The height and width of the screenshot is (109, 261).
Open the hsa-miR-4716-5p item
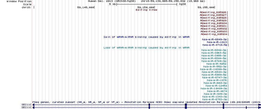215,45
